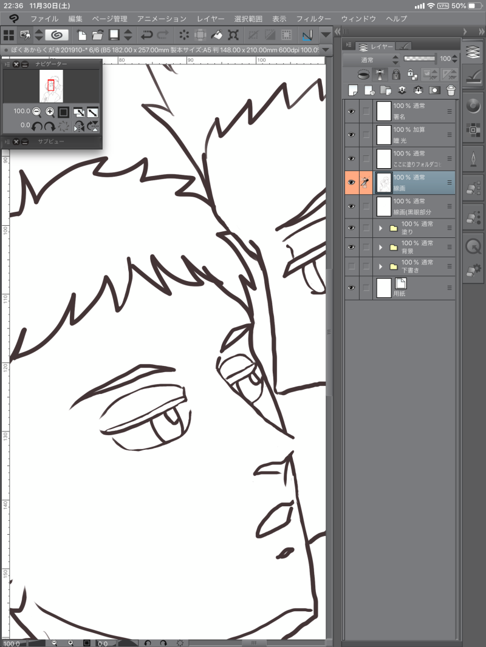Image resolution: width=486 pixels, height=647 pixels.
Task: Expand the 背景 layer folder
Action: (x=381, y=247)
